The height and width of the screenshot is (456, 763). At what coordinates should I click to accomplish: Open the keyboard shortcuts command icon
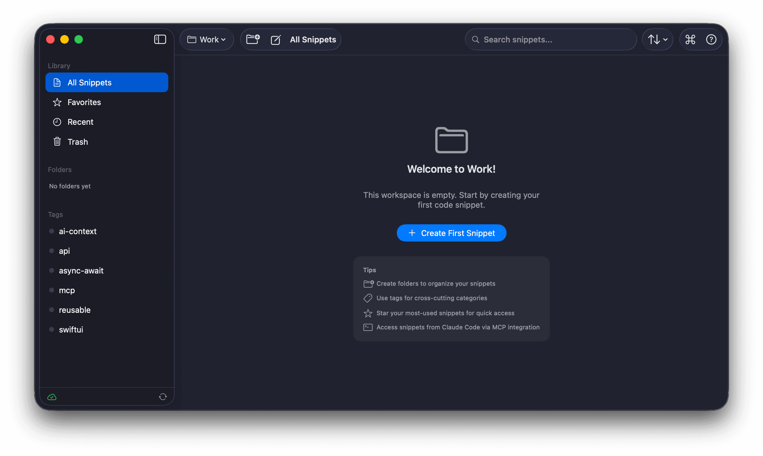click(x=690, y=39)
